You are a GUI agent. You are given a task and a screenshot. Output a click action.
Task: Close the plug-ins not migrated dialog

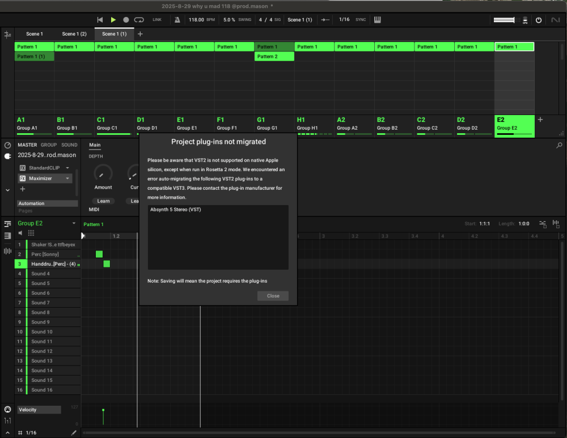[273, 296]
